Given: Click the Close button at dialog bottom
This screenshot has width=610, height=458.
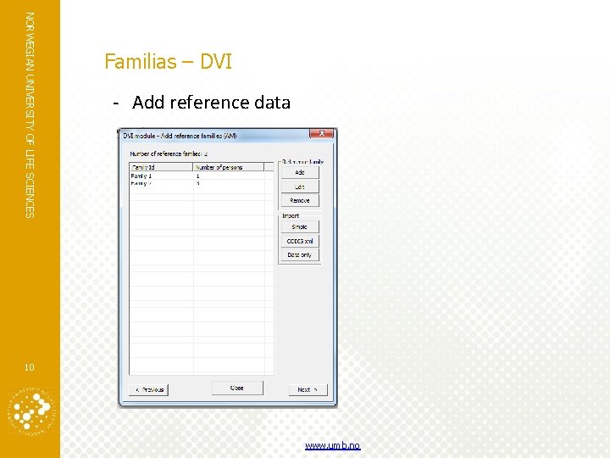Looking at the screenshot, I should (x=237, y=388).
